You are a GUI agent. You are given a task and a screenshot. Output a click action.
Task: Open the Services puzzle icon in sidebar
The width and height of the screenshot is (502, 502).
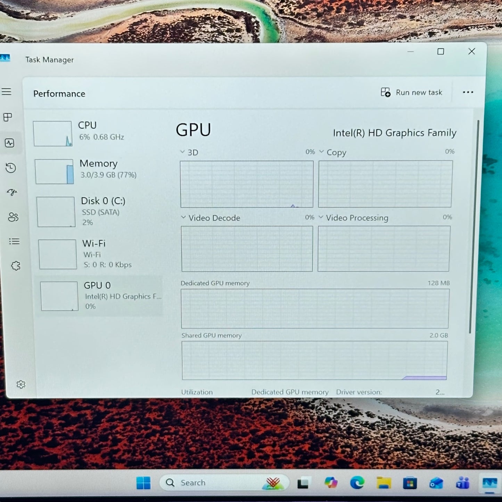[x=16, y=266]
